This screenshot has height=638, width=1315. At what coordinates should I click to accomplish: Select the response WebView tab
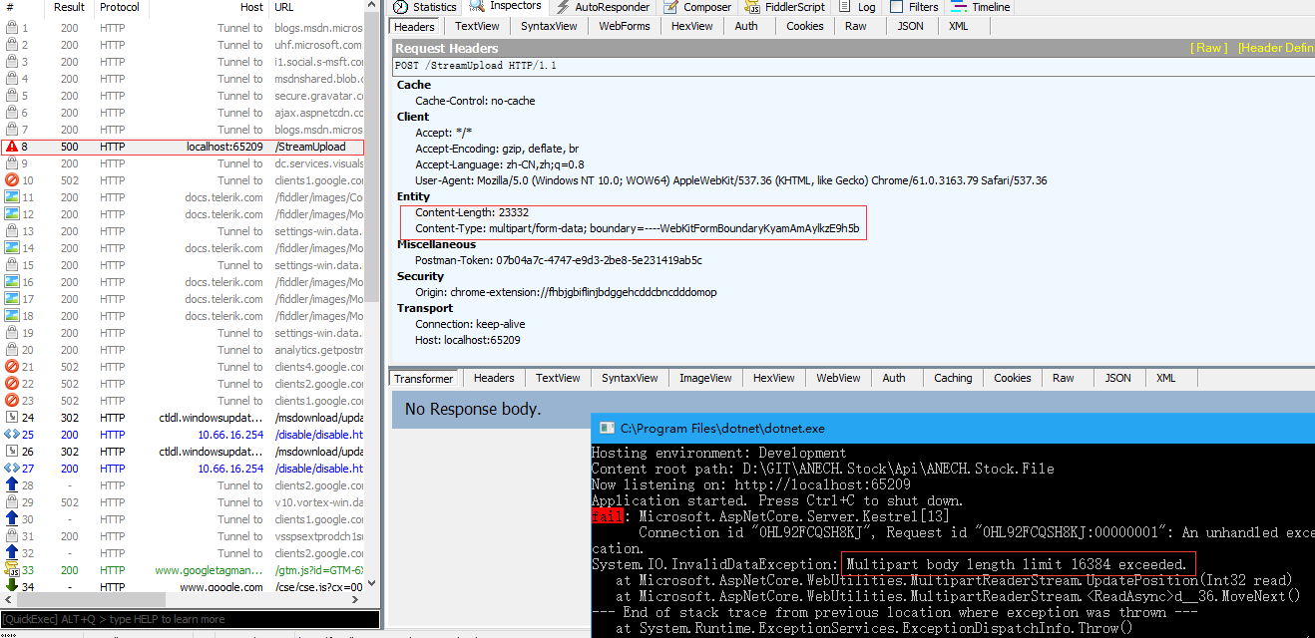[x=838, y=379]
